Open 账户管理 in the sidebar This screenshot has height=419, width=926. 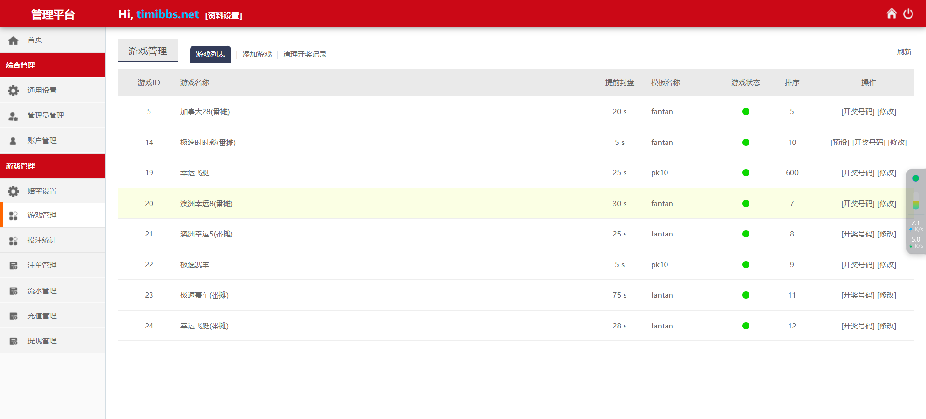53,141
